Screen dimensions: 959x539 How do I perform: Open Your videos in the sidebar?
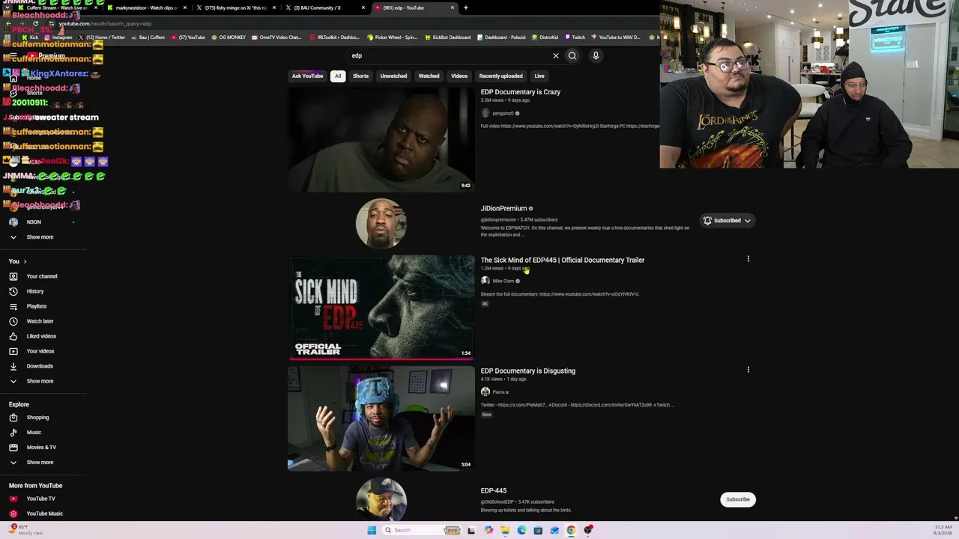(x=40, y=351)
